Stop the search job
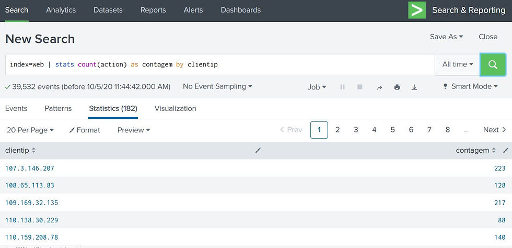The height and width of the screenshot is (248, 512). click(360, 87)
